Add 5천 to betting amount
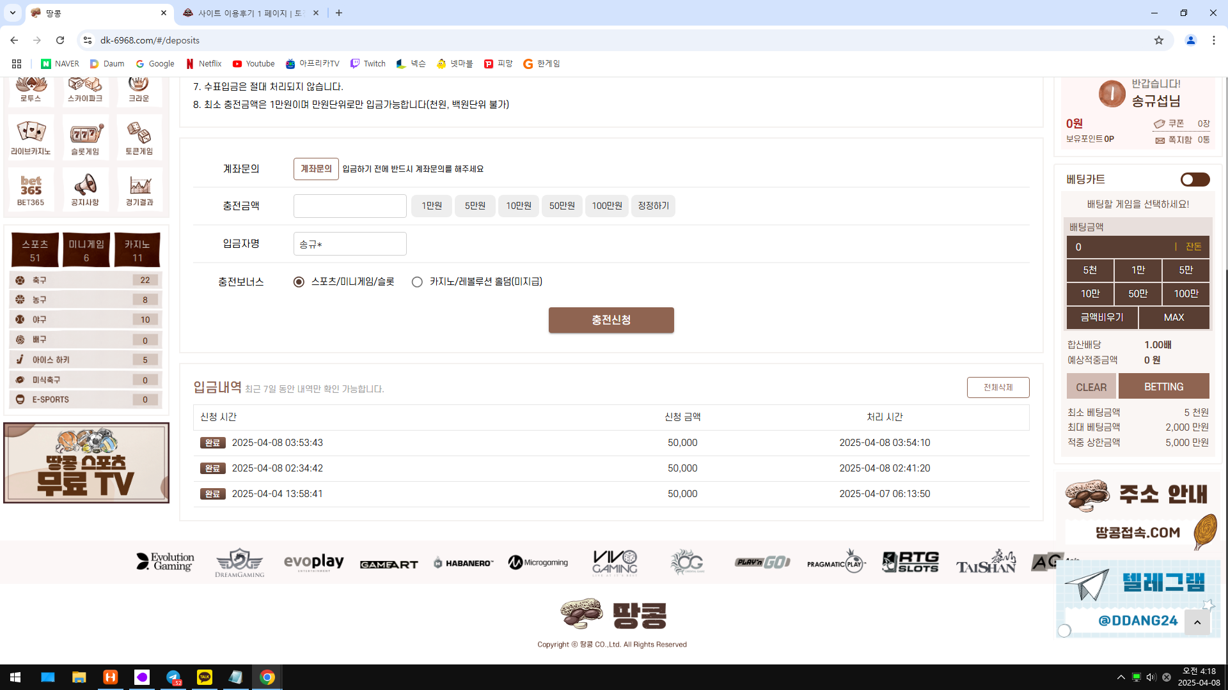1228x690 pixels. [x=1090, y=270]
